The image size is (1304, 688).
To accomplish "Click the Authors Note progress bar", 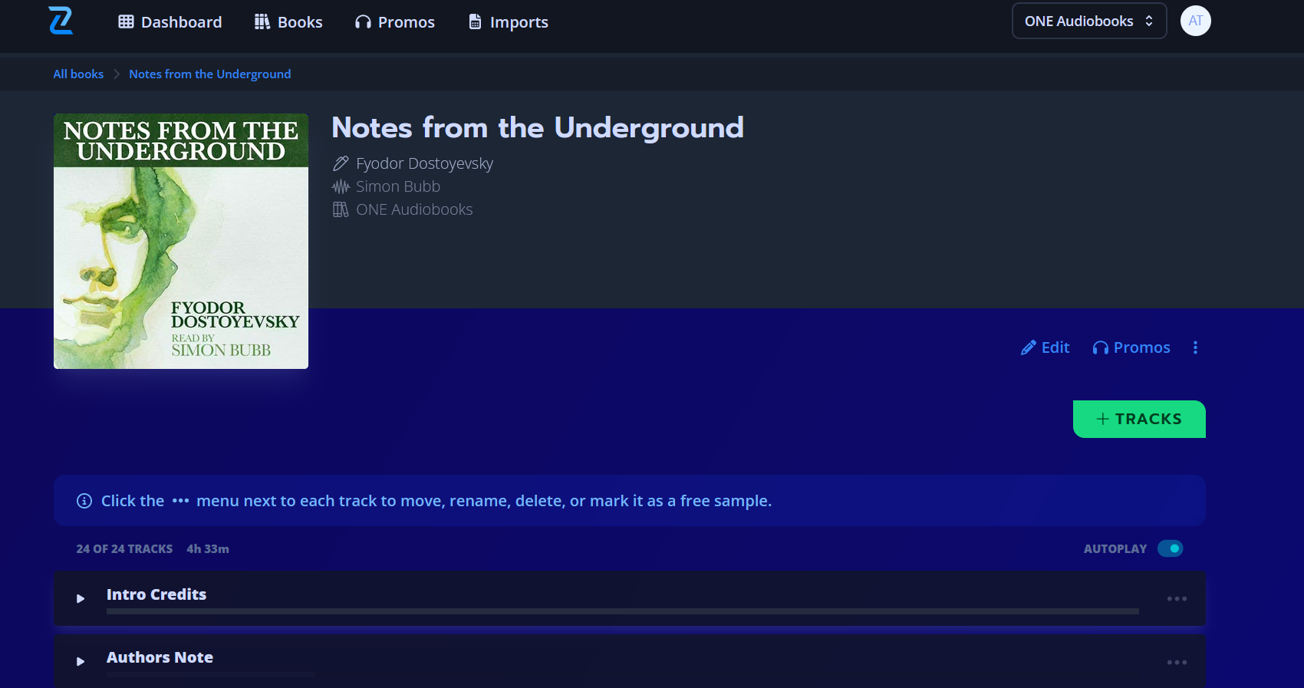I will [x=211, y=674].
